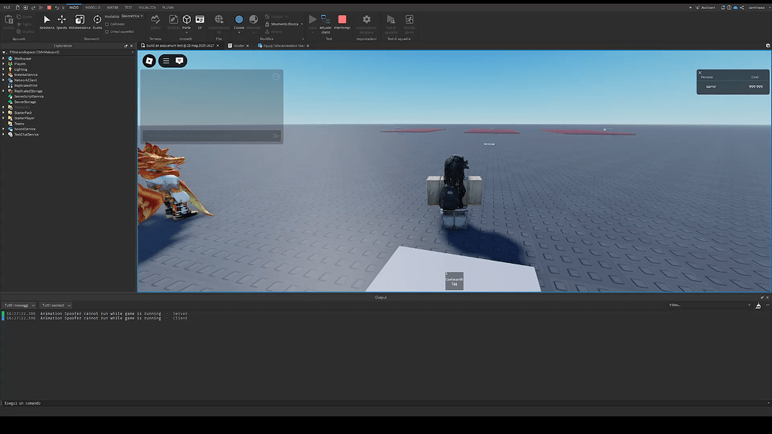The image size is (772, 434).
Task: Pick a part Materiale
Action: click(255, 20)
